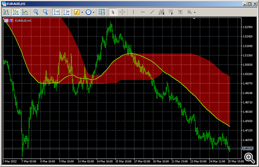
Task: Click the EURAUD,H1 chart label
Action: (x=23, y=21)
